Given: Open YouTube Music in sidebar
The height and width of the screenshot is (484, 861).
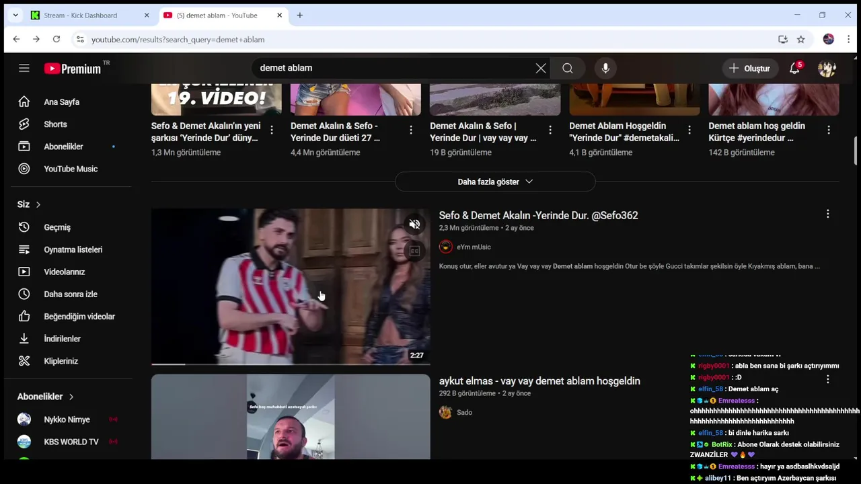Looking at the screenshot, I should coord(71,169).
